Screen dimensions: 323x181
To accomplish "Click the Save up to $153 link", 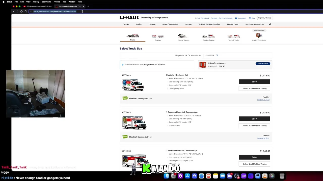I will click(x=263, y=100).
